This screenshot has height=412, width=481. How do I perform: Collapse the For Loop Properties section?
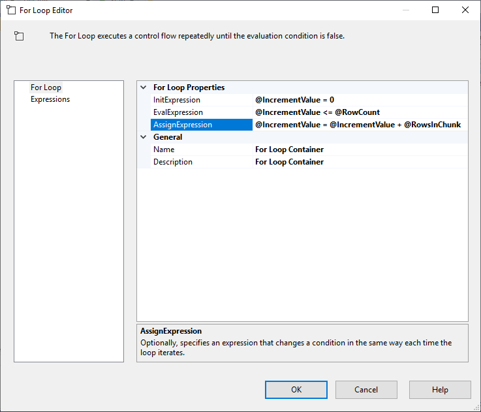(144, 87)
